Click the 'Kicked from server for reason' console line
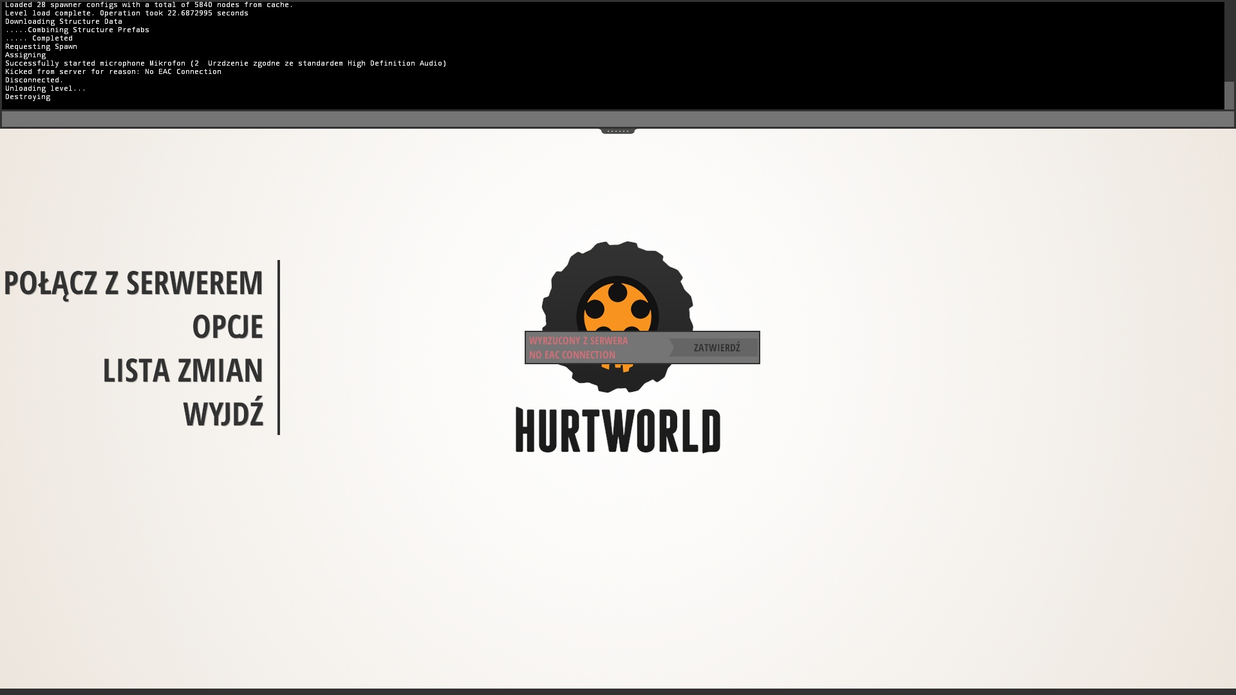The width and height of the screenshot is (1236, 695). (113, 71)
